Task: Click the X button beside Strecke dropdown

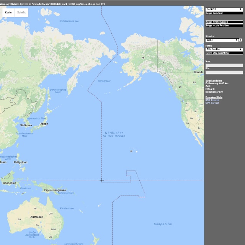Action: click(241, 40)
